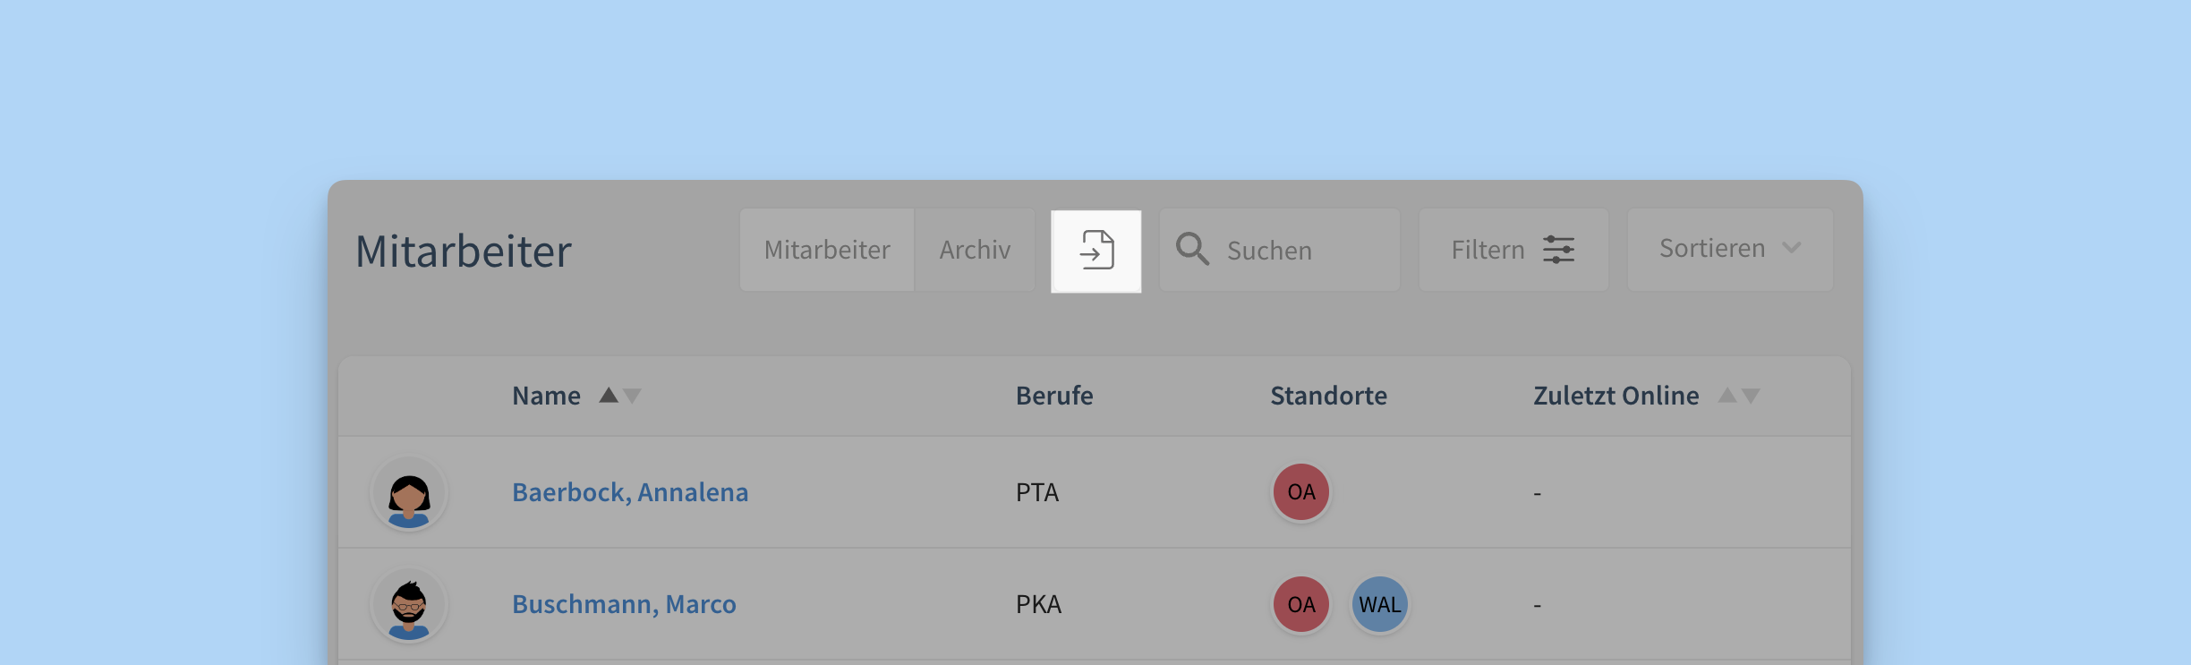This screenshot has width=2191, height=665.
Task: Open Marco Buschmann's avatar picture
Action: pos(409,605)
